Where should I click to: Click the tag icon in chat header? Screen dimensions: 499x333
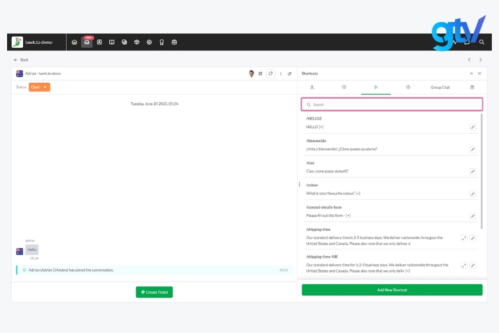click(271, 73)
